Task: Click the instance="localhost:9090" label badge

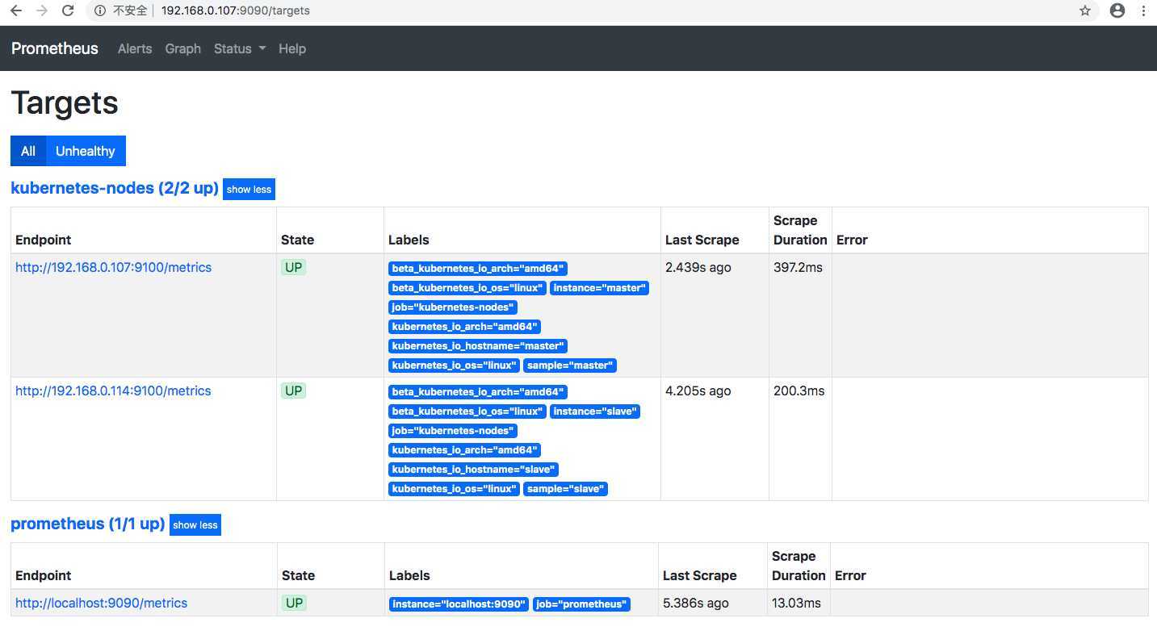Action: point(459,604)
